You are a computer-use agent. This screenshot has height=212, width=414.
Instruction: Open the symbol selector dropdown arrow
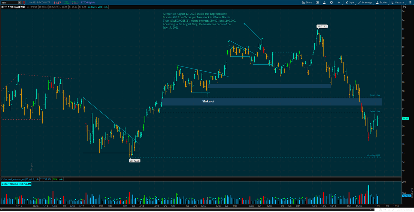pos(20,2)
